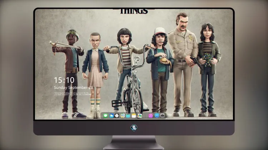
Task: Click the 15:10 clock widget
Action: (x=64, y=80)
